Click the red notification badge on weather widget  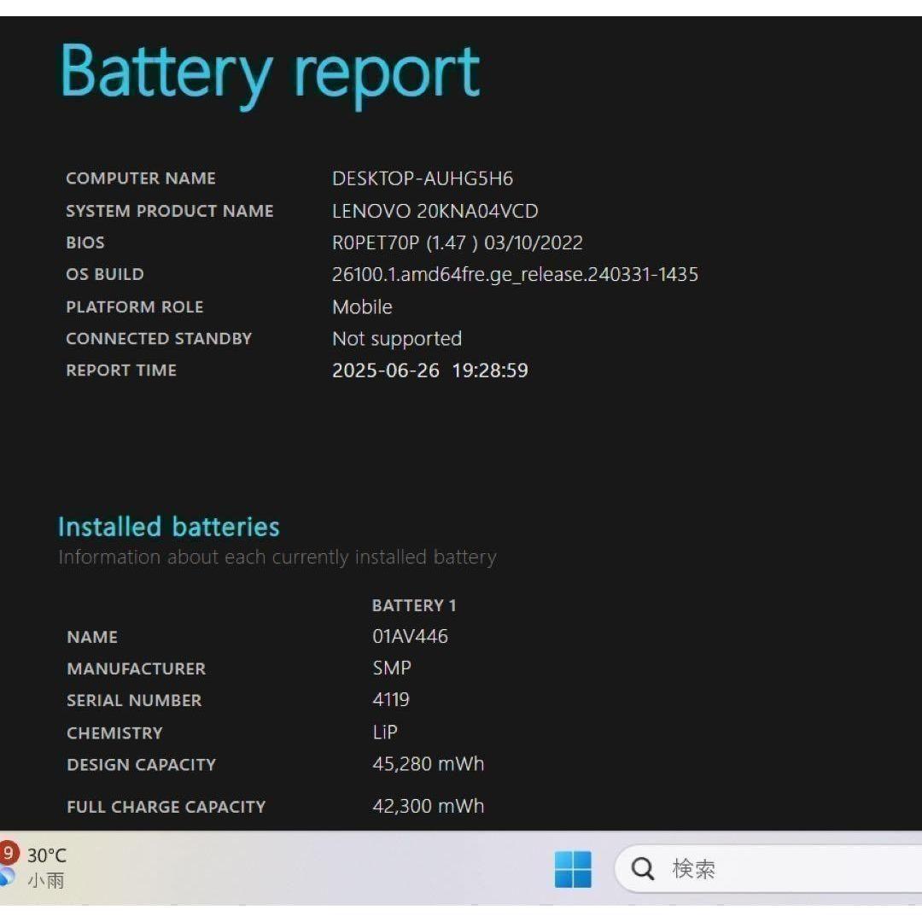tap(8, 852)
